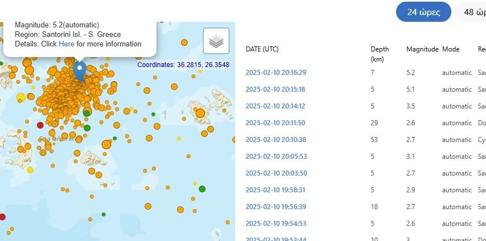Open the 2025-02-10 20:11:50 event link
The image size is (486, 241).
point(276,122)
